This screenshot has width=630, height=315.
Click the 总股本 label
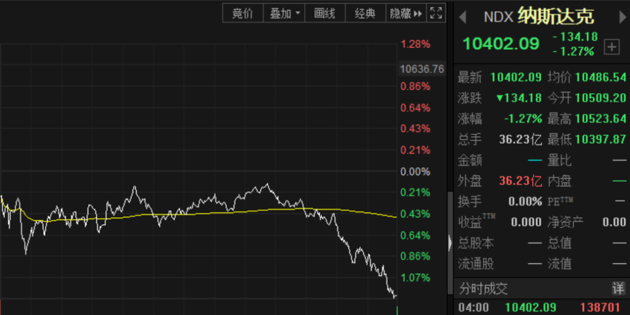tap(476, 243)
